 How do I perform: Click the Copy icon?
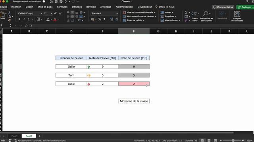10,17
